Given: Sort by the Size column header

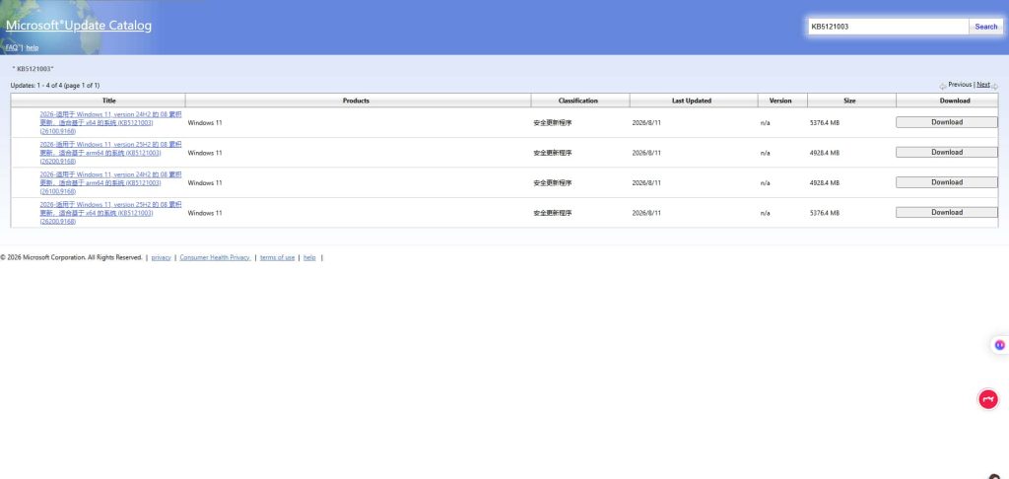Looking at the screenshot, I should (x=849, y=101).
